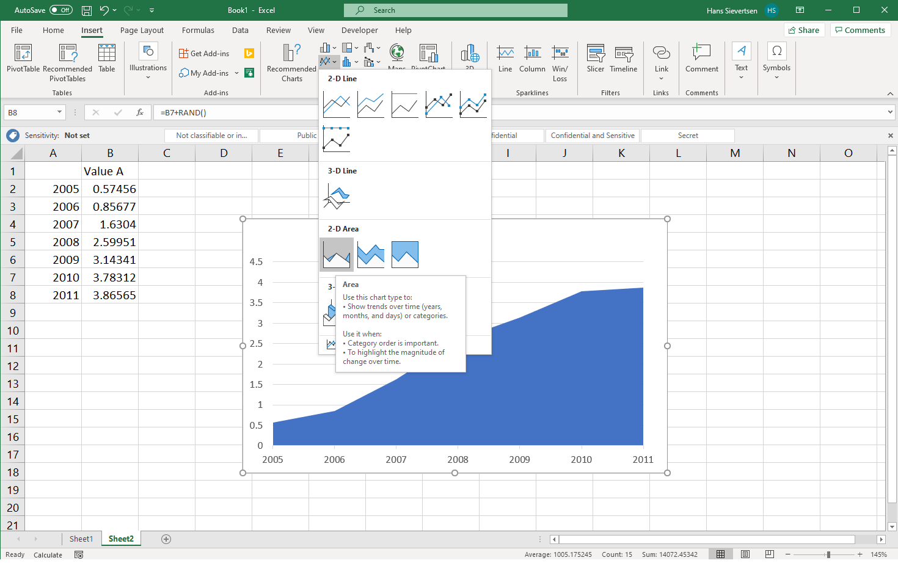Screen dimensions: 898x563
Task: Select the highlighted 2-D Area chart type
Action: pos(337,255)
